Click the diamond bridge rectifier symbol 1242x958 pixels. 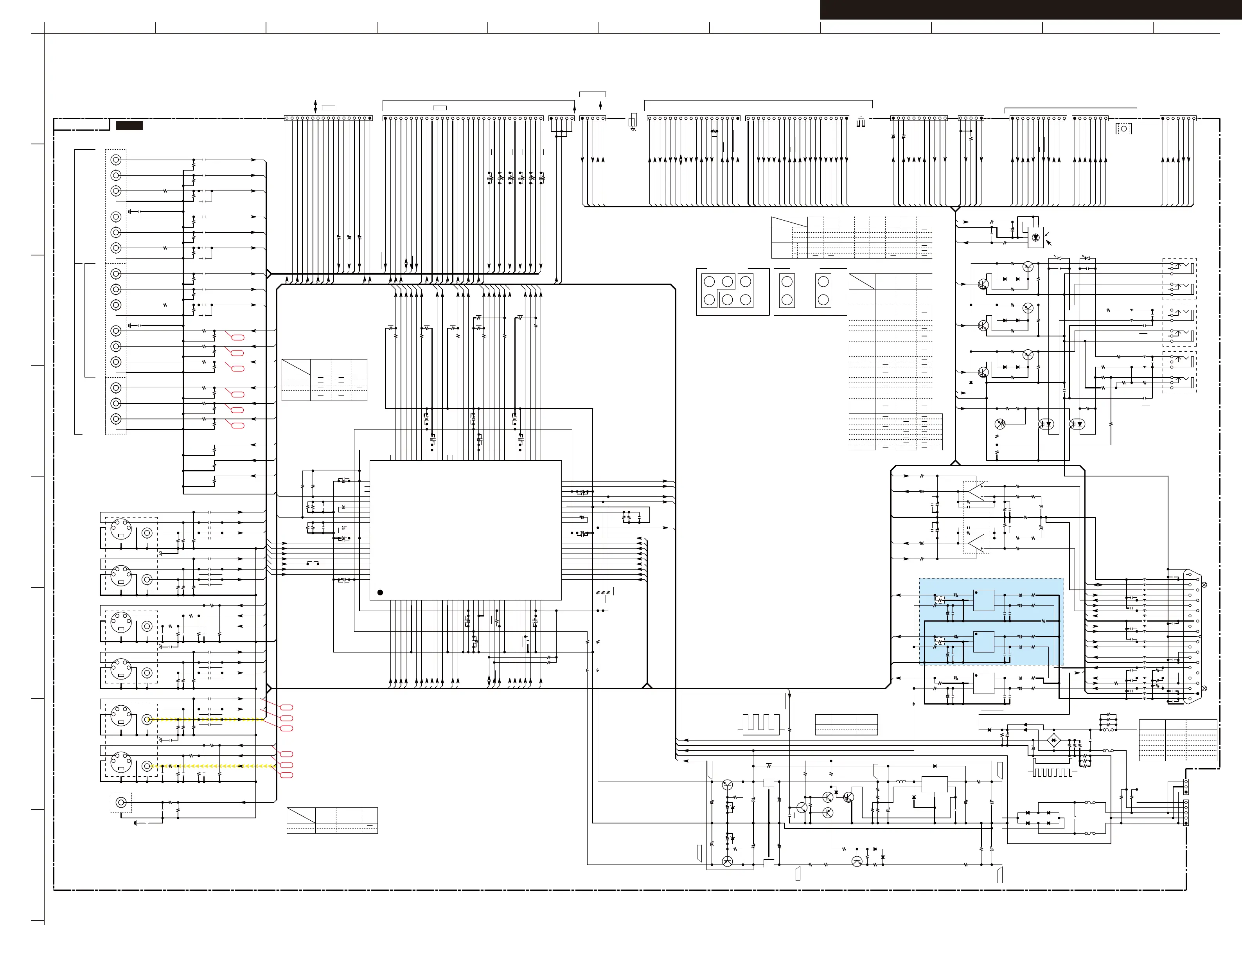(1054, 740)
